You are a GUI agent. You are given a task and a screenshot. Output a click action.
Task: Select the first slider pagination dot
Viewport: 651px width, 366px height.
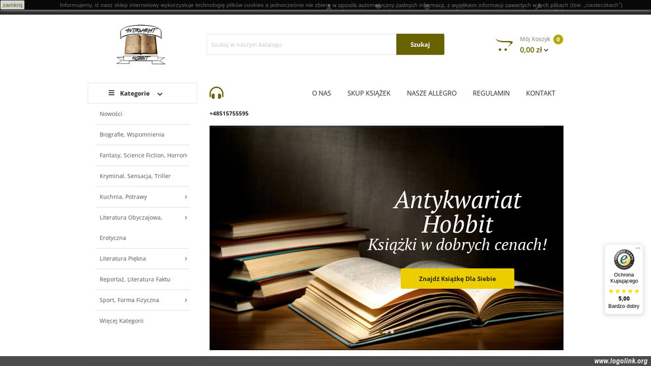(x=381, y=332)
